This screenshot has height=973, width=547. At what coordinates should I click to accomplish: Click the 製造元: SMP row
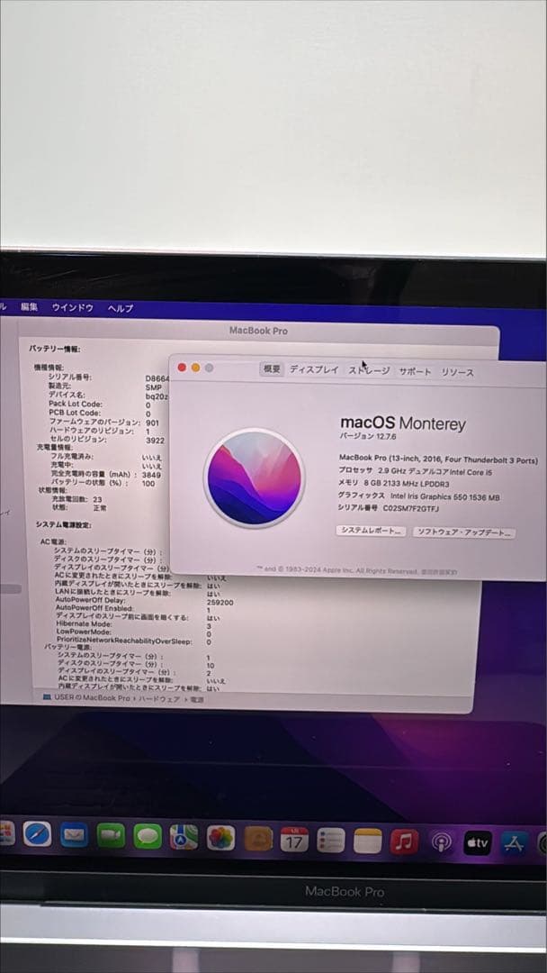pyautogui.click(x=104, y=386)
